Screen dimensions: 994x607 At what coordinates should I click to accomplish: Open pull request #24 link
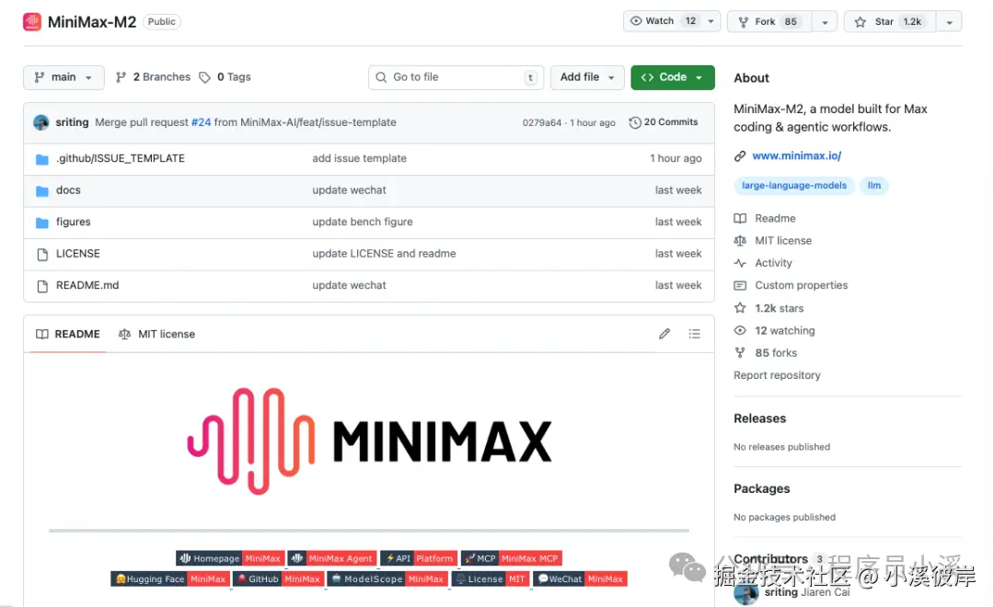tap(201, 122)
